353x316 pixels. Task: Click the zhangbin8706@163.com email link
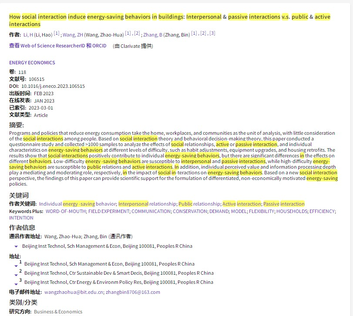133,292
